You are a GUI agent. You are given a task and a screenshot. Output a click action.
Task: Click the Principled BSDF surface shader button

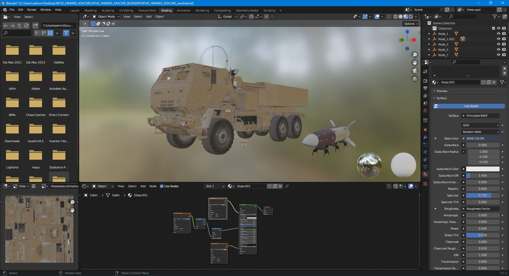pos(480,116)
